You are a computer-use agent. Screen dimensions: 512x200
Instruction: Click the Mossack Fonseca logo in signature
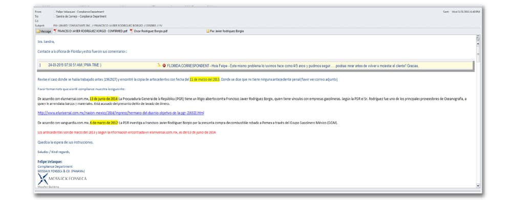62,179
